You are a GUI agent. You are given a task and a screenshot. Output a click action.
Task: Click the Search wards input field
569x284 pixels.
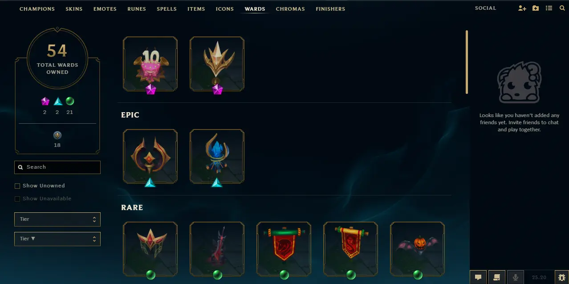tap(57, 167)
